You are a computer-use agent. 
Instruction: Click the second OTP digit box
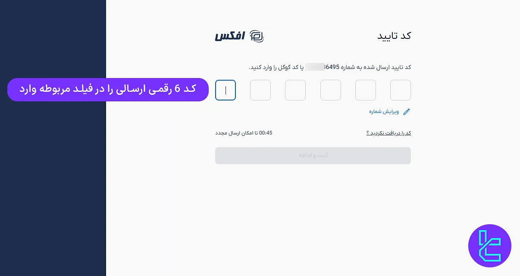pyautogui.click(x=260, y=90)
